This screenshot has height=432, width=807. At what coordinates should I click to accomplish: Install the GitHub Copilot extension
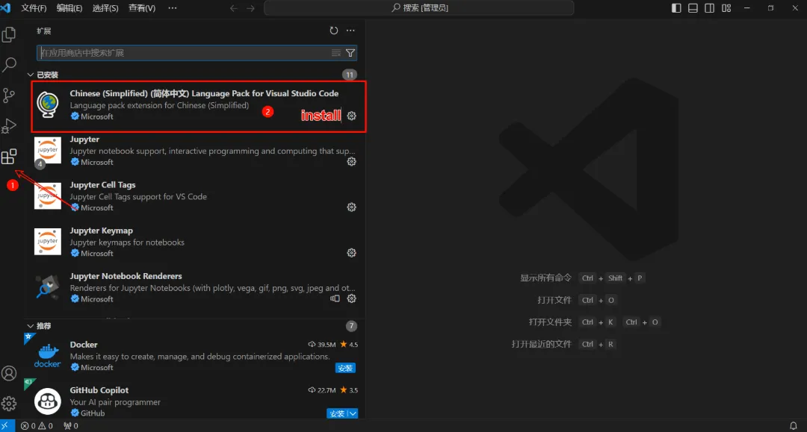click(x=337, y=413)
